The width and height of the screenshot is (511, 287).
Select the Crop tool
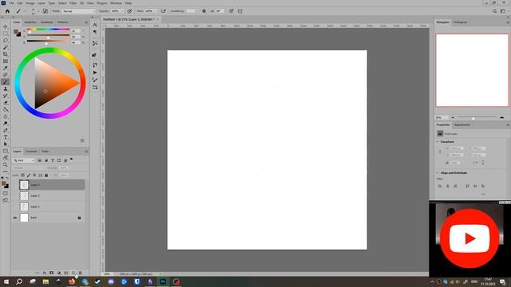tap(6, 54)
